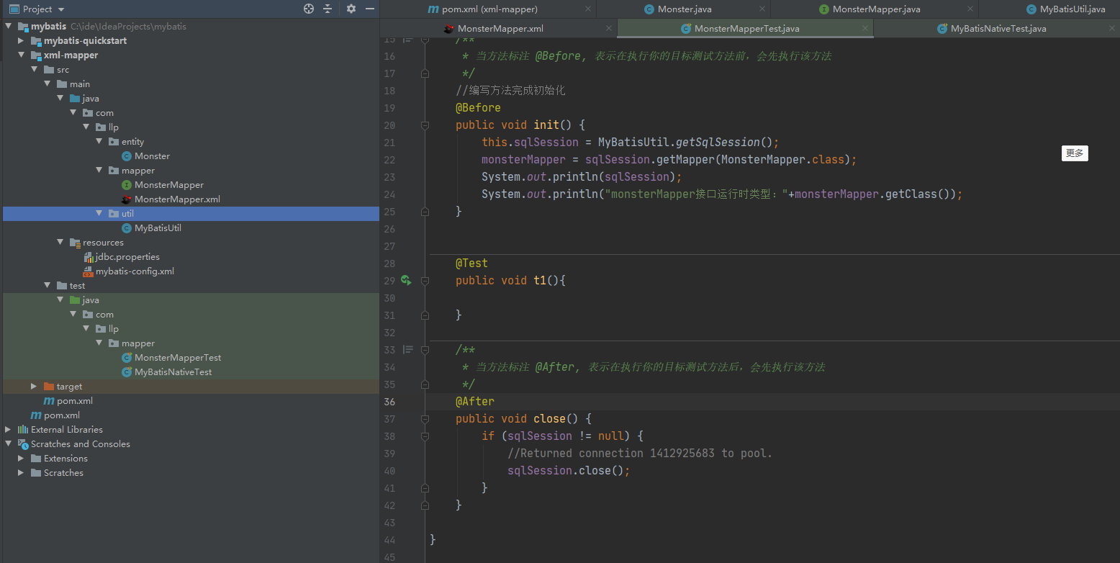
Task: Expand the mybatis-quickstart module
Action: point(21,40)
